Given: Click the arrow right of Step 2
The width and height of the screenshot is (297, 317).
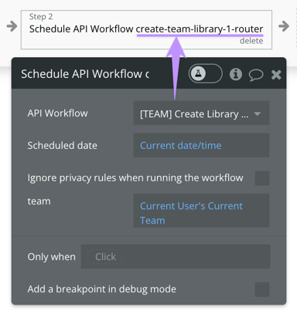Looking at the screenshot, I should (284, 26).
